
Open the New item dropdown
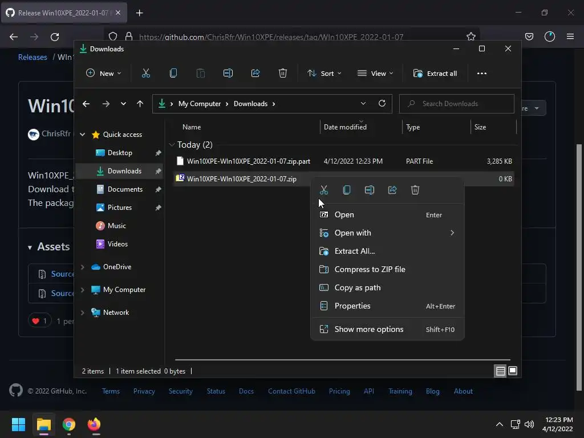click(x=104, y=74)
